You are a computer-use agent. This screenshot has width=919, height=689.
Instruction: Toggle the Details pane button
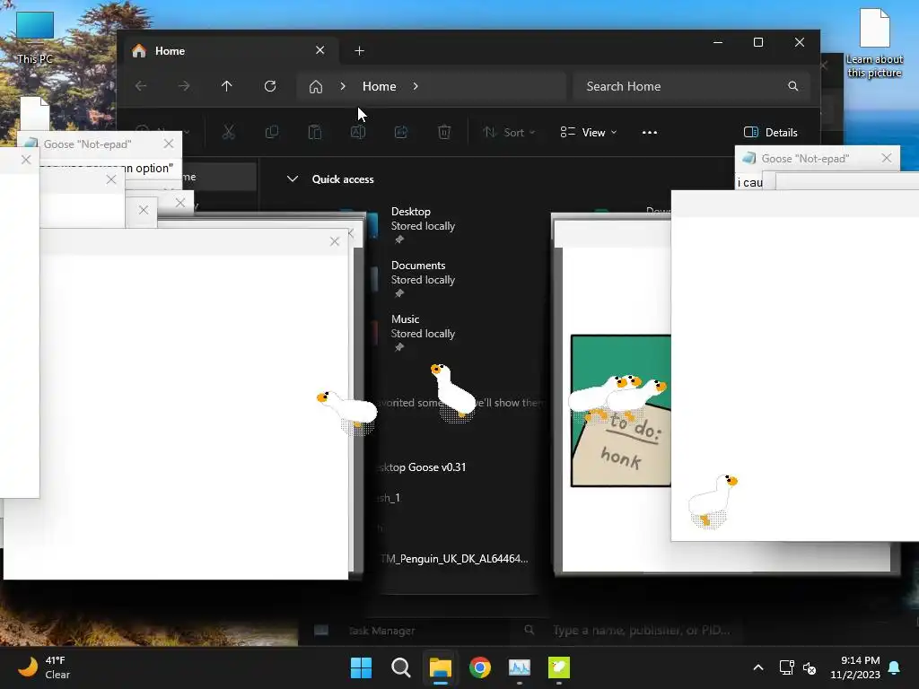tap(770, 133)
